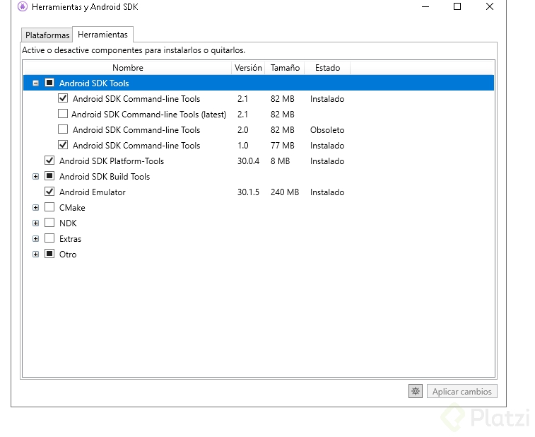Click the Aplicar cambios button

(x=462, y=391)
